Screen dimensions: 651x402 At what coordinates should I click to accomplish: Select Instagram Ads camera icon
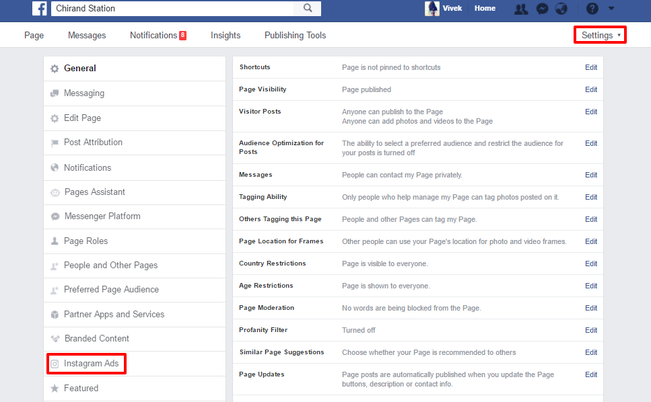(55, 364)
